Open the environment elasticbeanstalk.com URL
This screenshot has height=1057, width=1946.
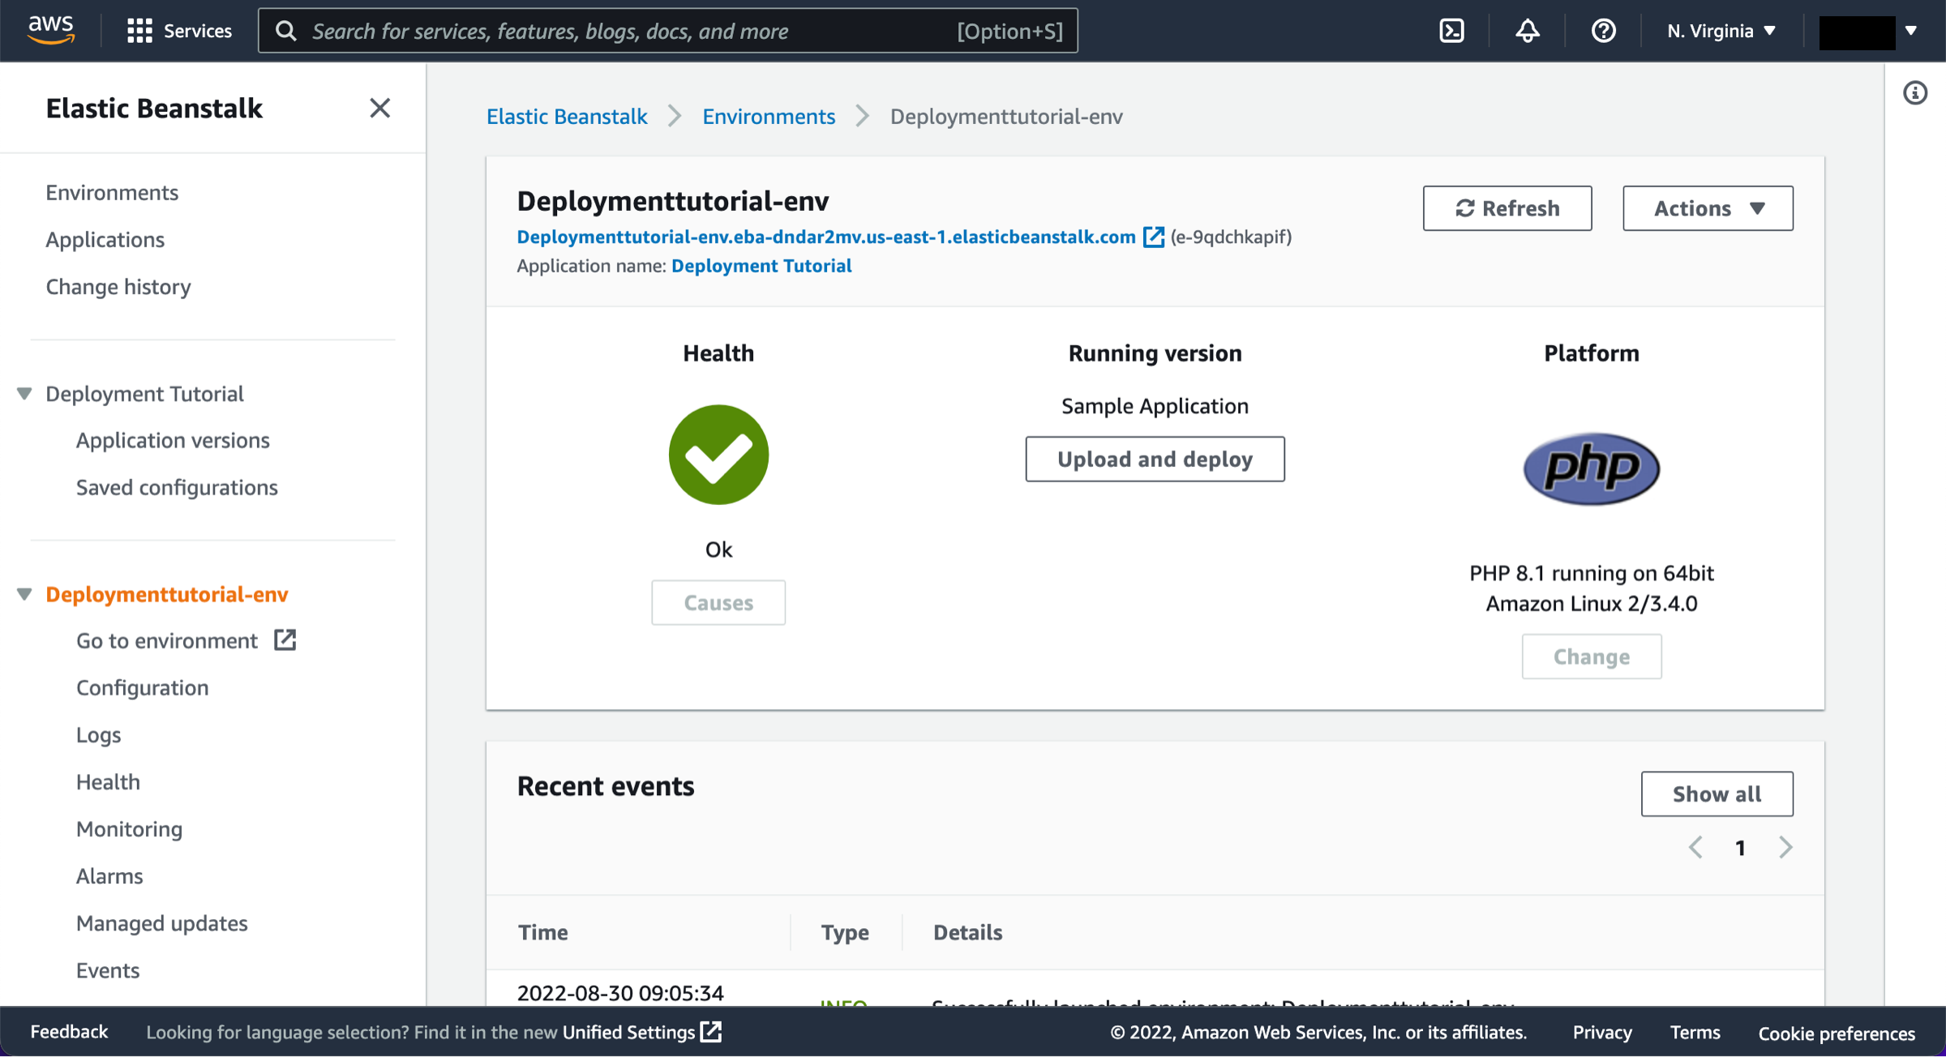[826, 237]
